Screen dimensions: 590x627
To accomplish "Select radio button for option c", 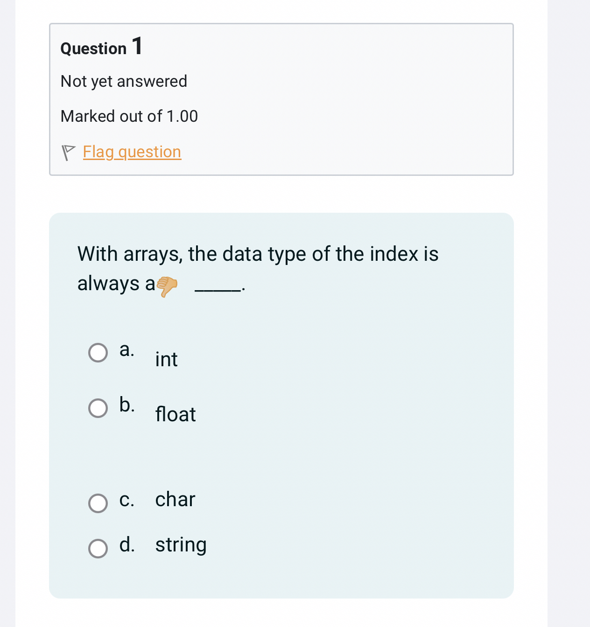I will point(98,503).
